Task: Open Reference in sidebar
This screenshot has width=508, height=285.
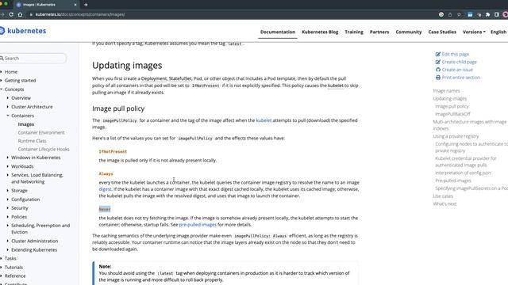Action: click(15, 276)
